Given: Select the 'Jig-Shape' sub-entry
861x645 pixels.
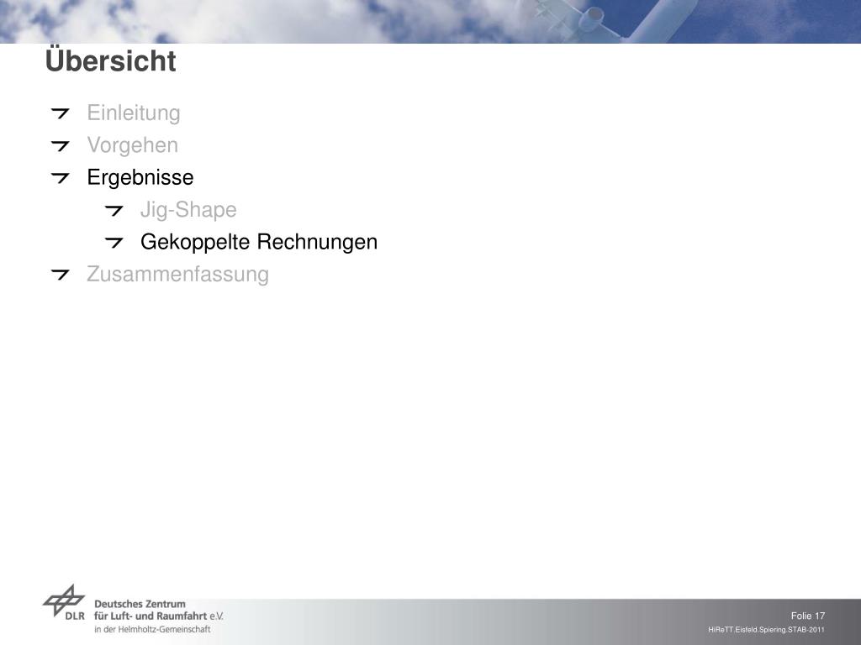Looking at the screenshot, I should 188,209.
